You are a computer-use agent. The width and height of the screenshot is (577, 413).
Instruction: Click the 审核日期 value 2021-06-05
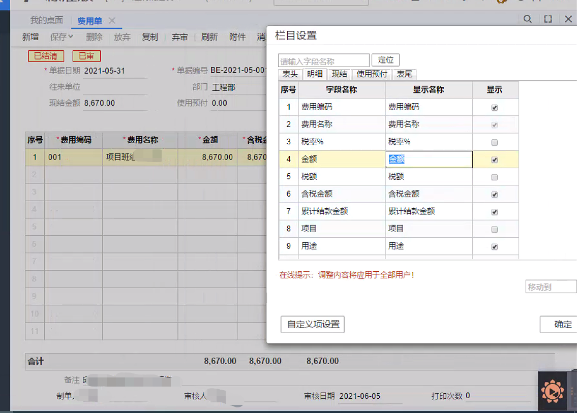[359, 396]
